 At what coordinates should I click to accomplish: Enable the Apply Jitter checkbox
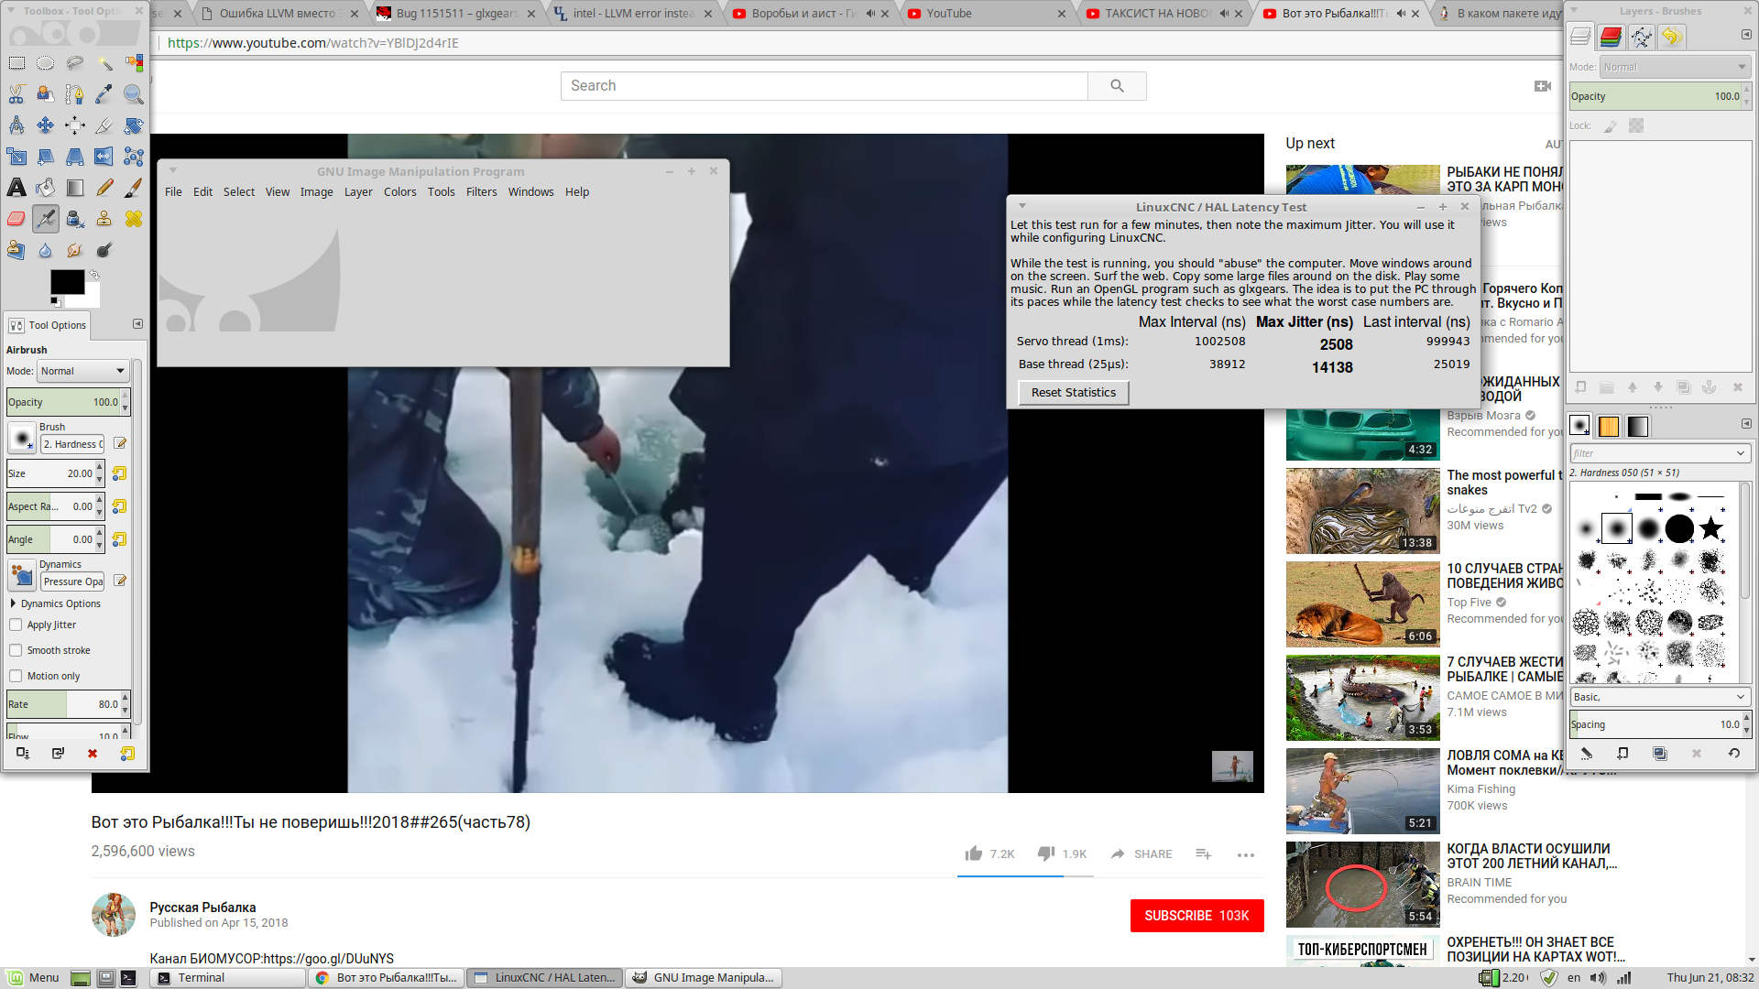pyautogui.click(x=16, y=625)
